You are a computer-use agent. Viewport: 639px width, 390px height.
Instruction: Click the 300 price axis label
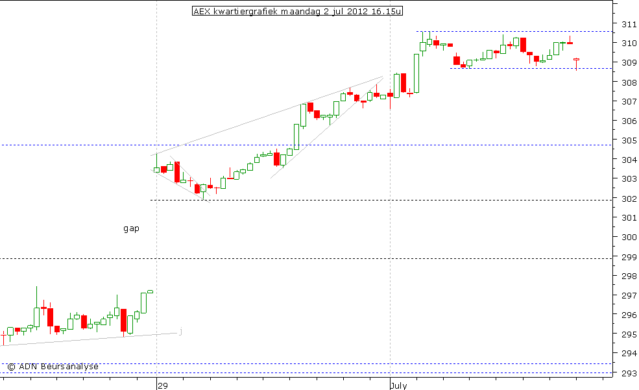coord(629,237)
